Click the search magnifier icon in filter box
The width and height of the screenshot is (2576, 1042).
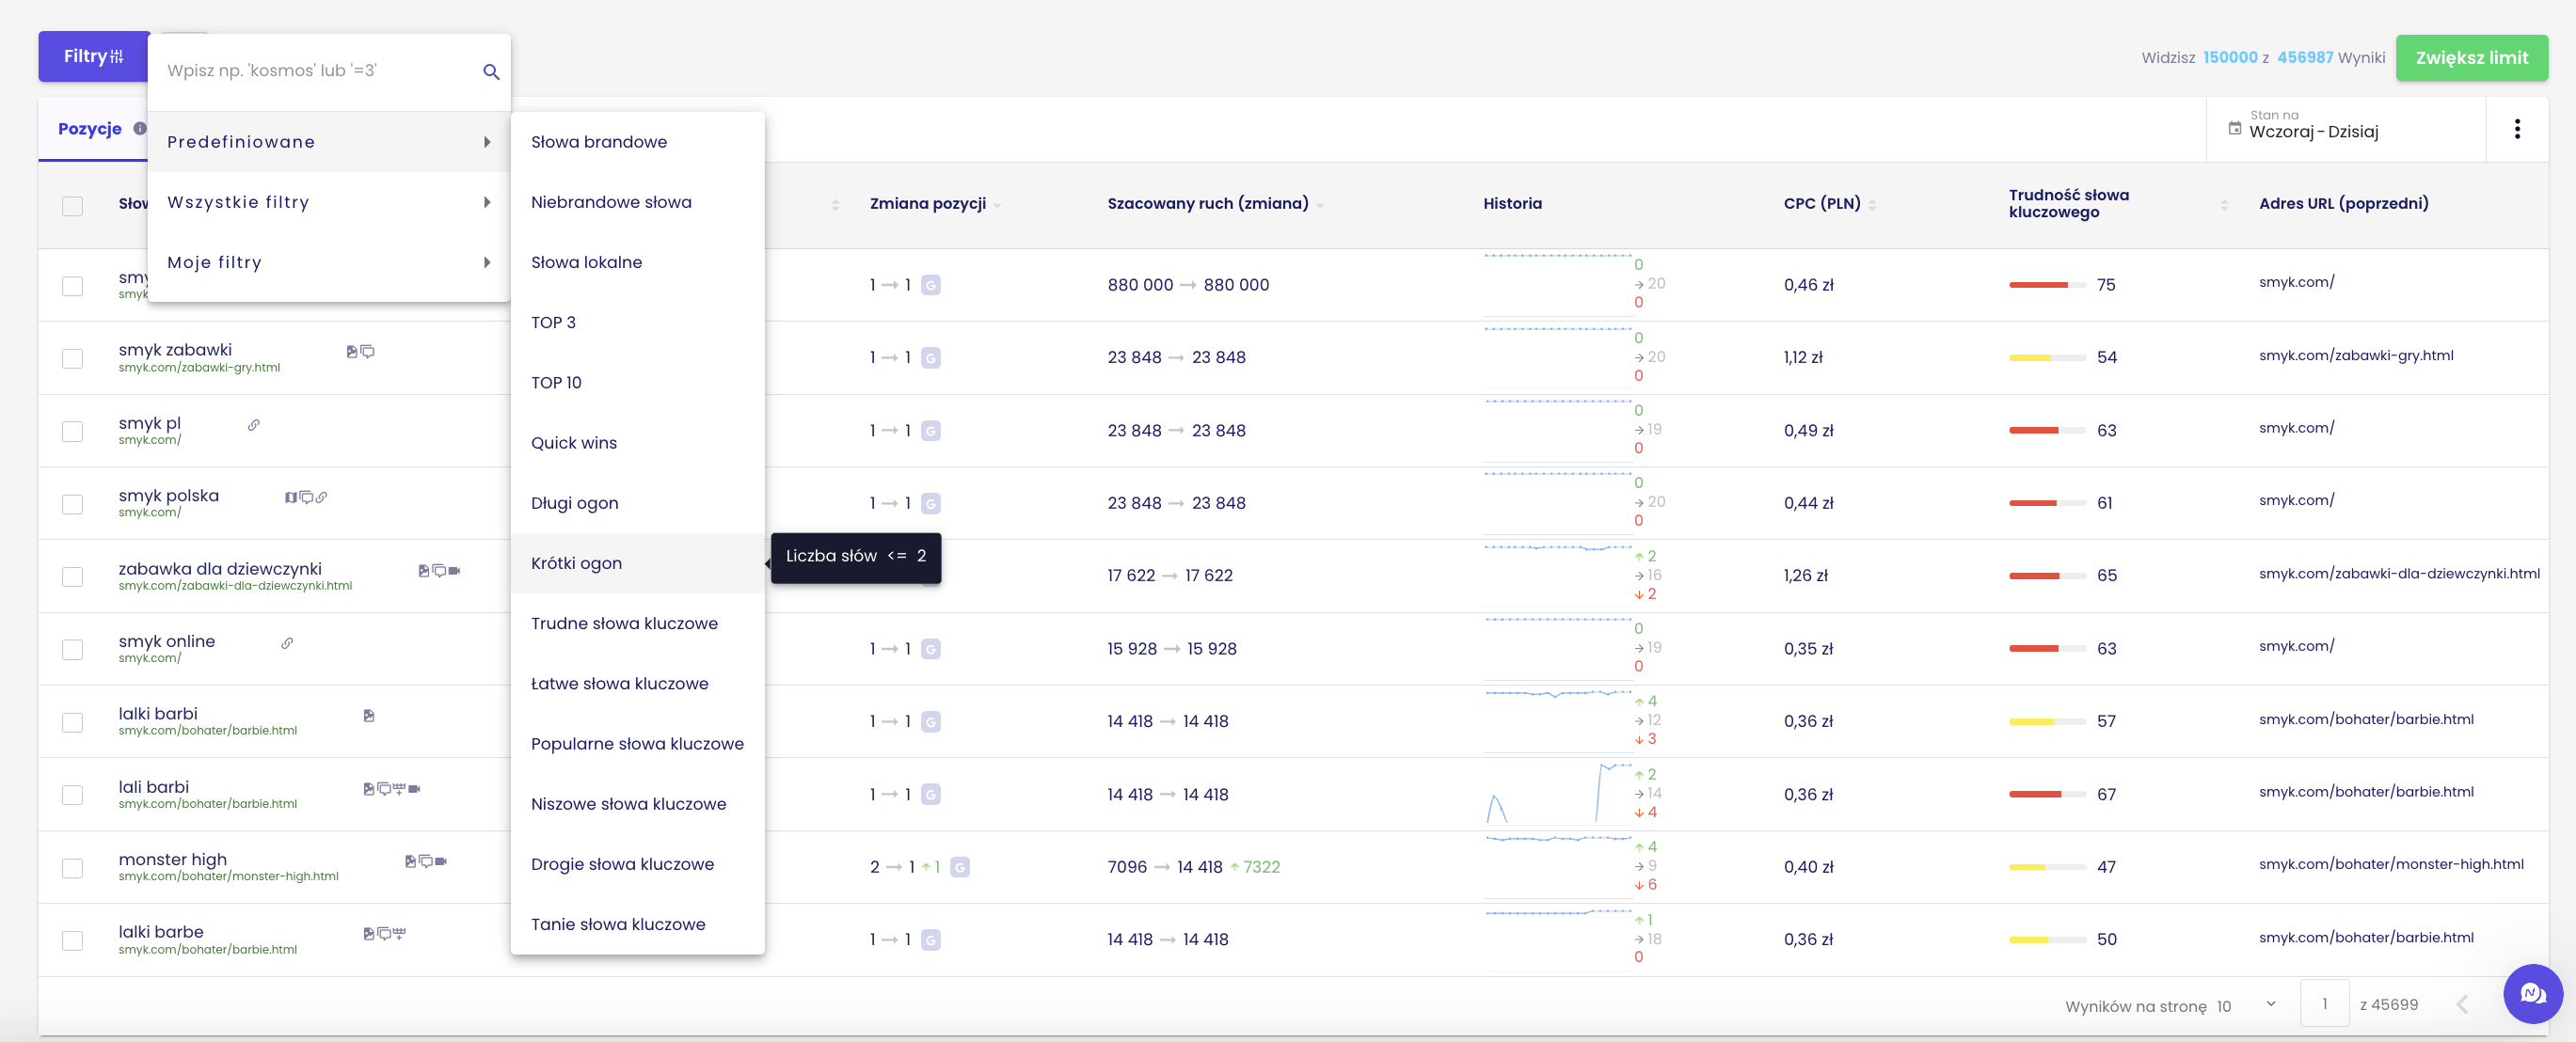coord(491,71)
